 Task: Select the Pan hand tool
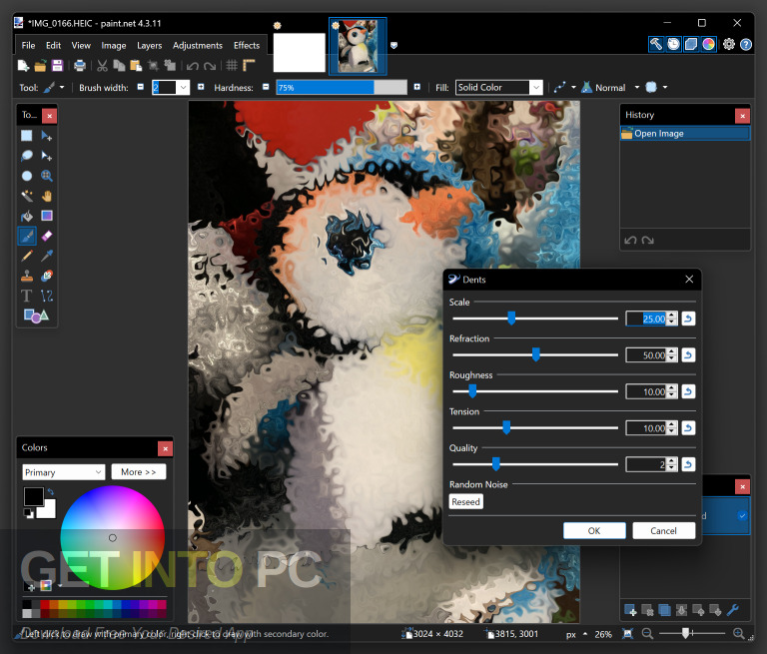pos(47,196)
